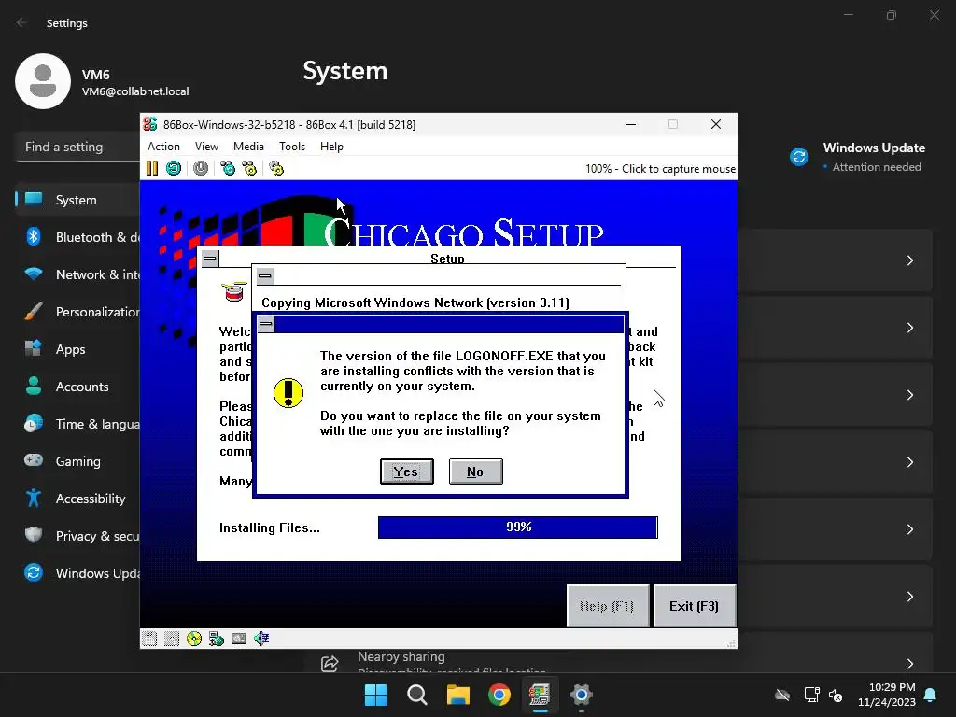The width and height of the screenshot is (956, 717).
Task: Click the Exit (F3) setup button
Action: point(695,606)
